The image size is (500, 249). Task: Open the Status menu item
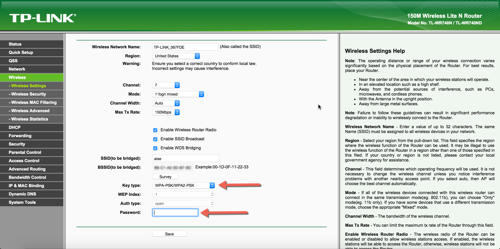[32, 44]
